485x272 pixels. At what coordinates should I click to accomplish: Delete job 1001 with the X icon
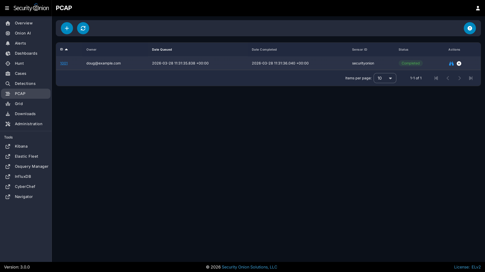[459, 63]
